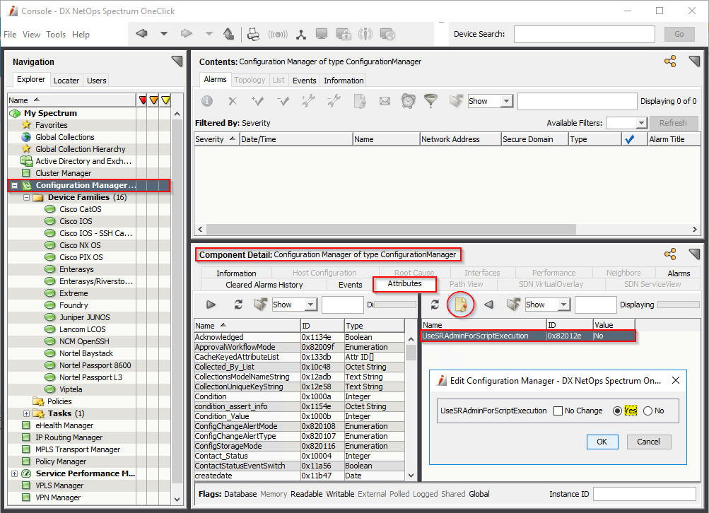Click the Edit attribute icon circled in red
Viewport: 709px width, 513px height.
[461, 305]
